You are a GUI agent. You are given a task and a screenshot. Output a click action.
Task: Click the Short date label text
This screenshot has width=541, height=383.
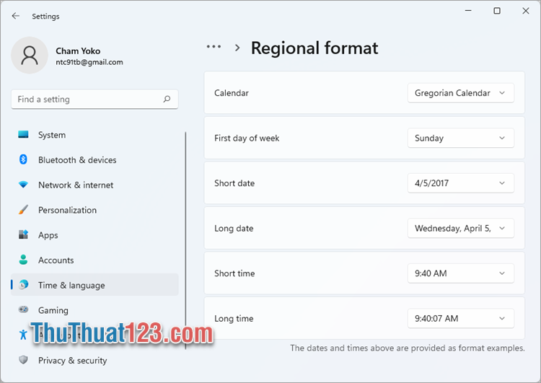[x=234, y=183]
